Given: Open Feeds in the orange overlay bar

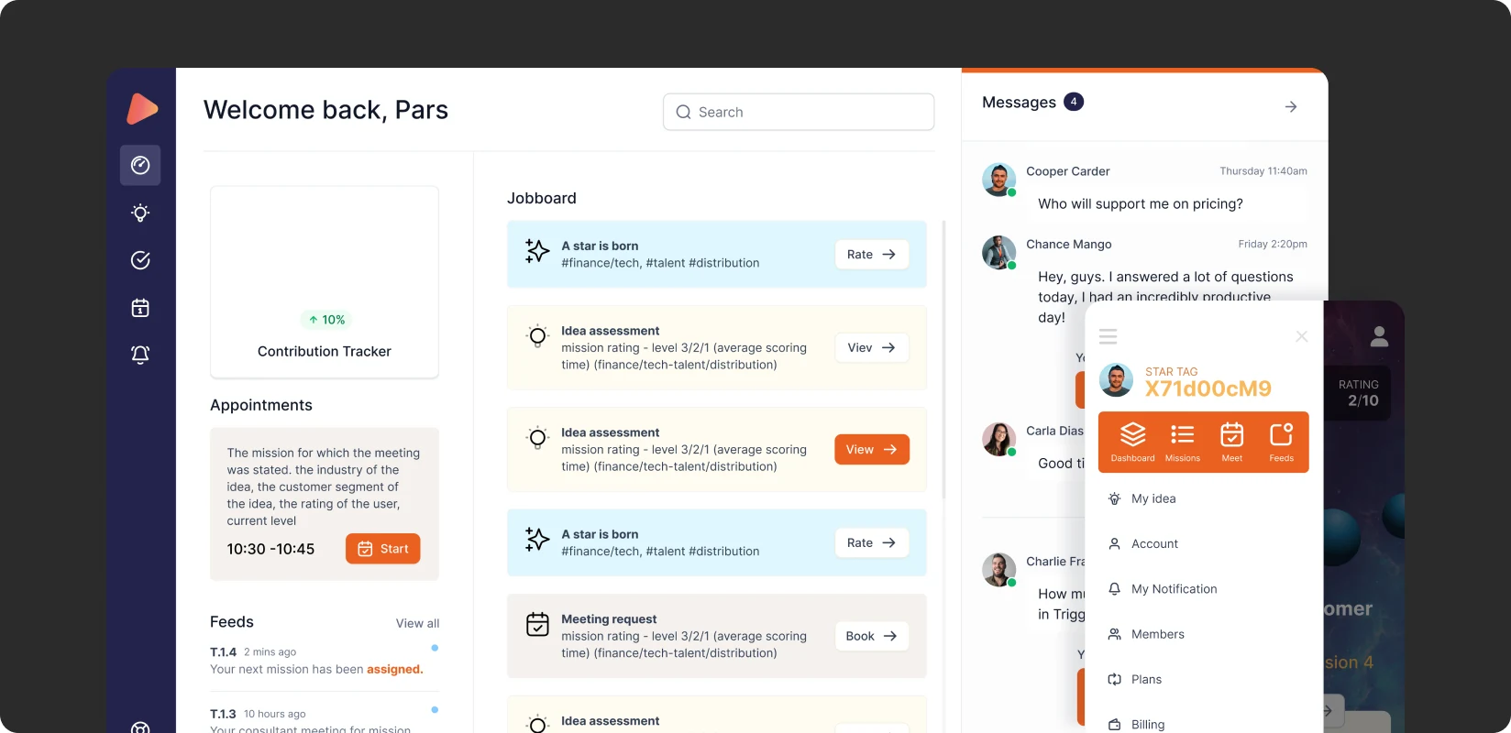Looking at the screenshot, I should tap(1282, 442).
